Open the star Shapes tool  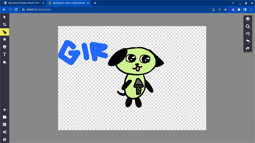[4, 39]
